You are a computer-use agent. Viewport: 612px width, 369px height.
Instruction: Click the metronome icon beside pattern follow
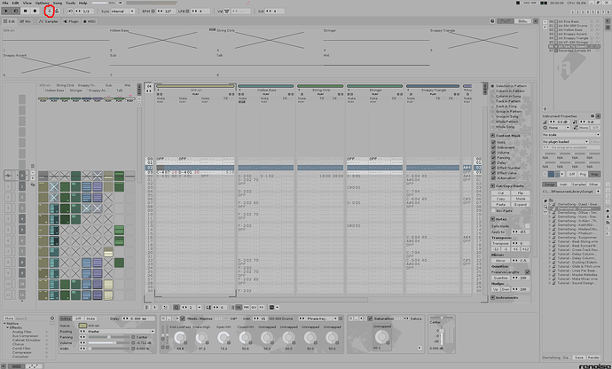click(x=57, y=12)
